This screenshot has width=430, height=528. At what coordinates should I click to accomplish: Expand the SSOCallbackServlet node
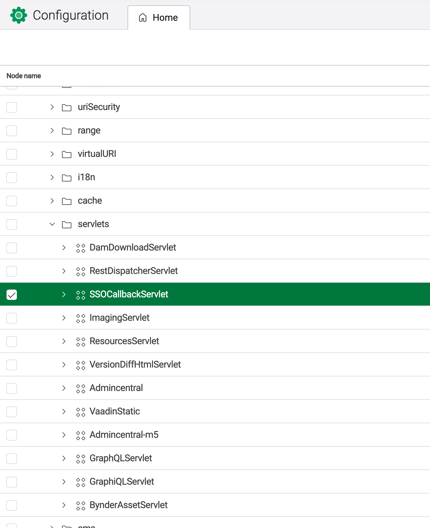(64, 294)
